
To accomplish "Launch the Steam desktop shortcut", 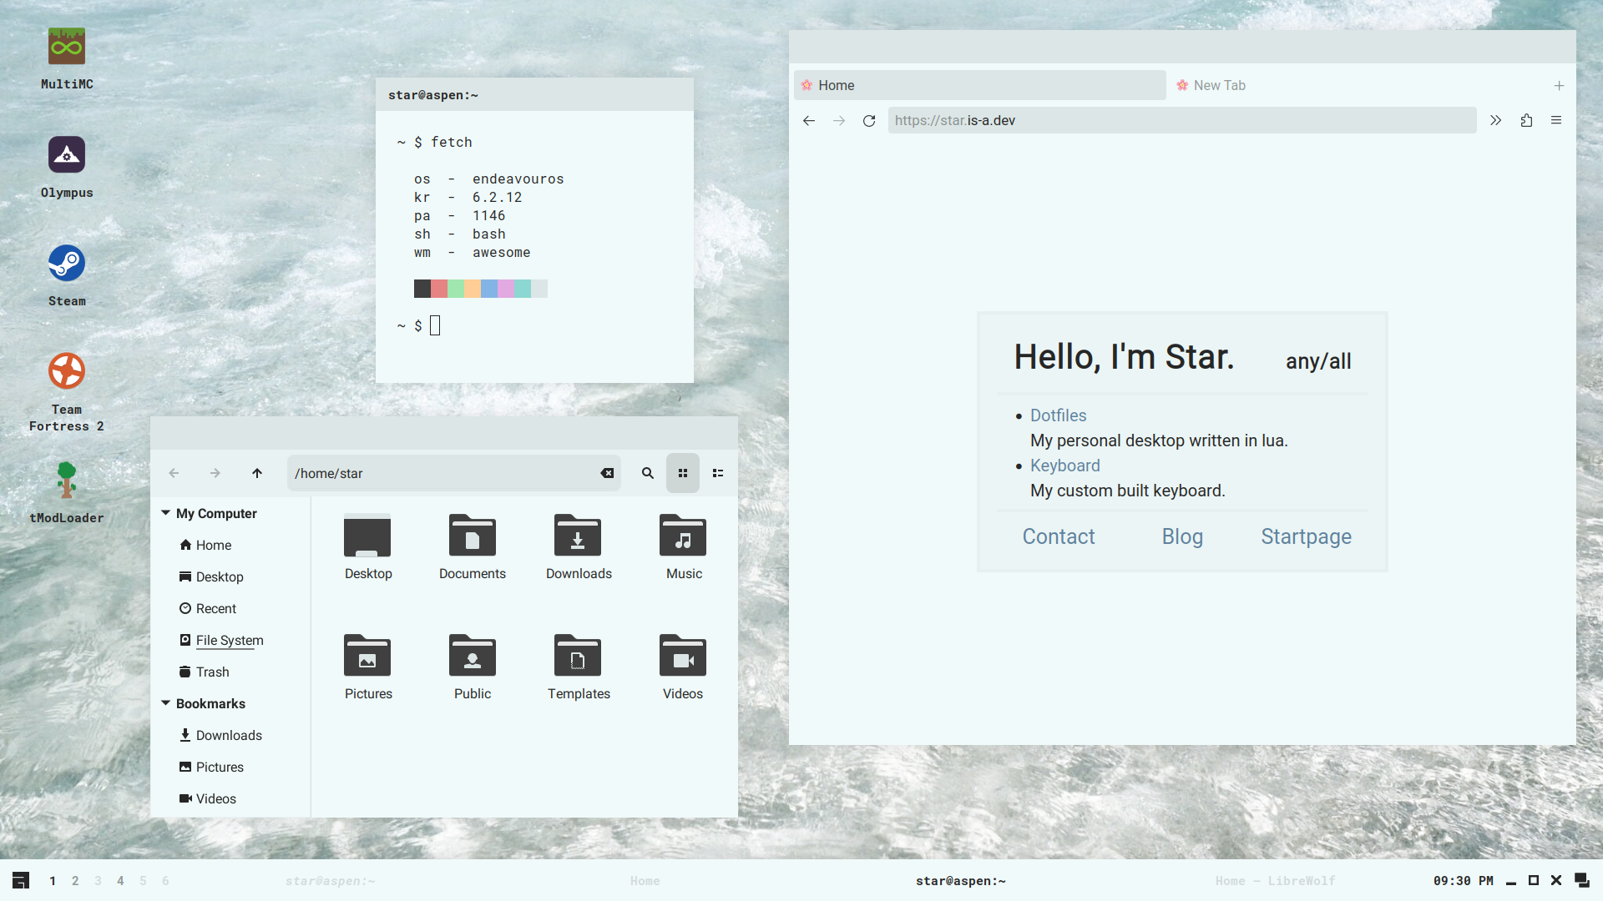I will [67, 264].
